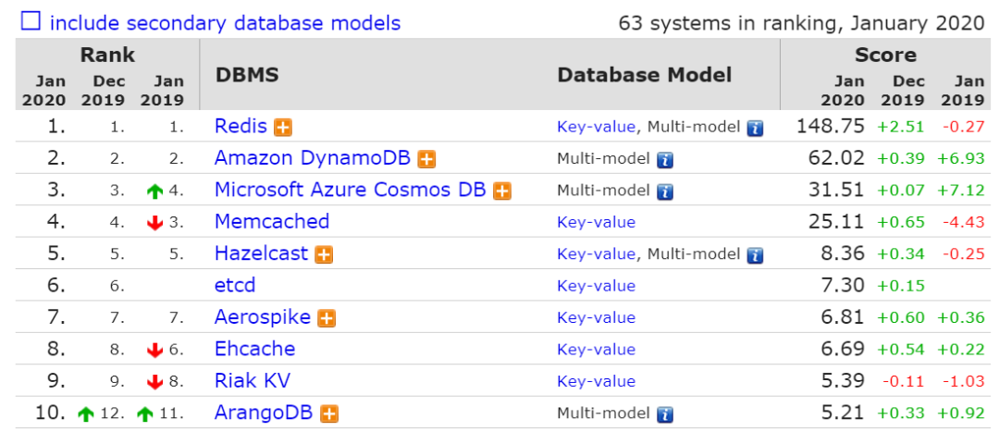Click plus icon beside Microsoft Azure Cosmos DB
This screenshot has height=432, width=999.
[x=501, y=191]
